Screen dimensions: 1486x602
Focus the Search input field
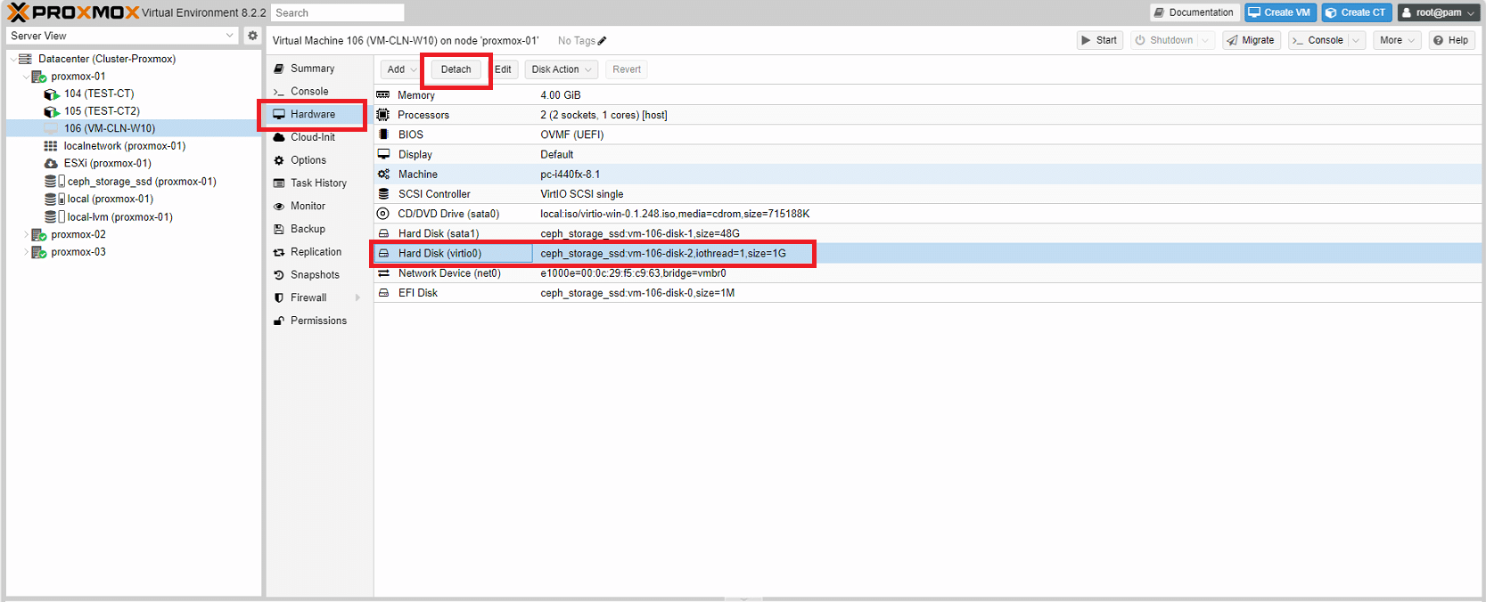[x=338, y=12]
